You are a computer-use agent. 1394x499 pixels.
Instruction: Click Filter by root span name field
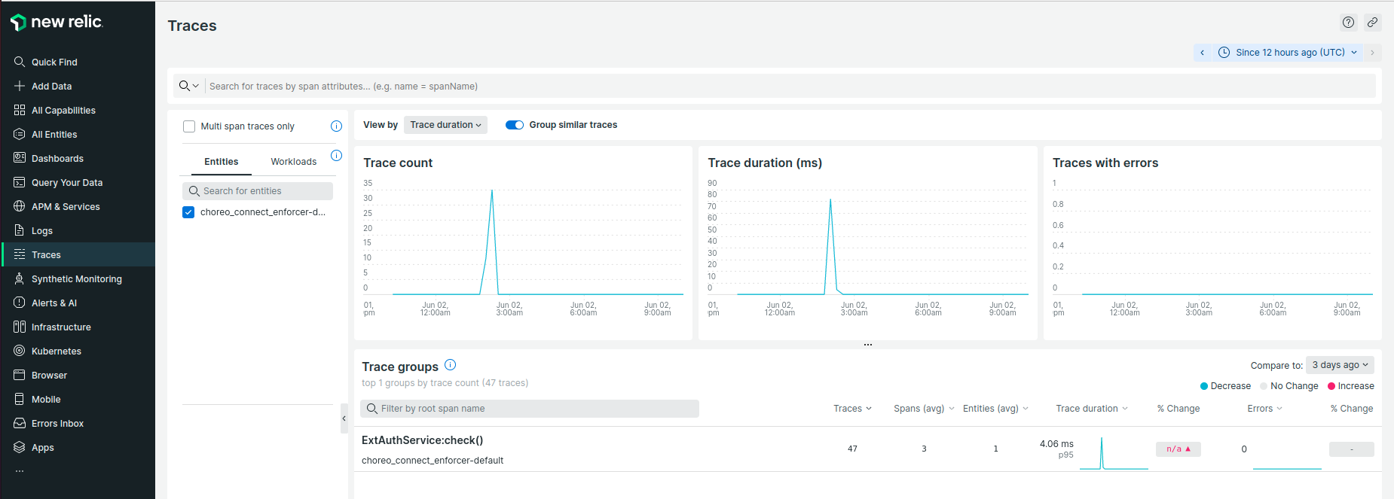click(x=530, y=409)
